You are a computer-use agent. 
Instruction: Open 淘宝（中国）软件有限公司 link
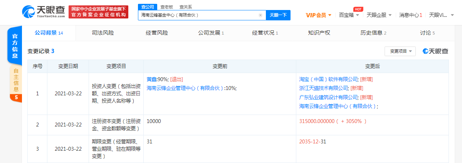coord(328,79)
